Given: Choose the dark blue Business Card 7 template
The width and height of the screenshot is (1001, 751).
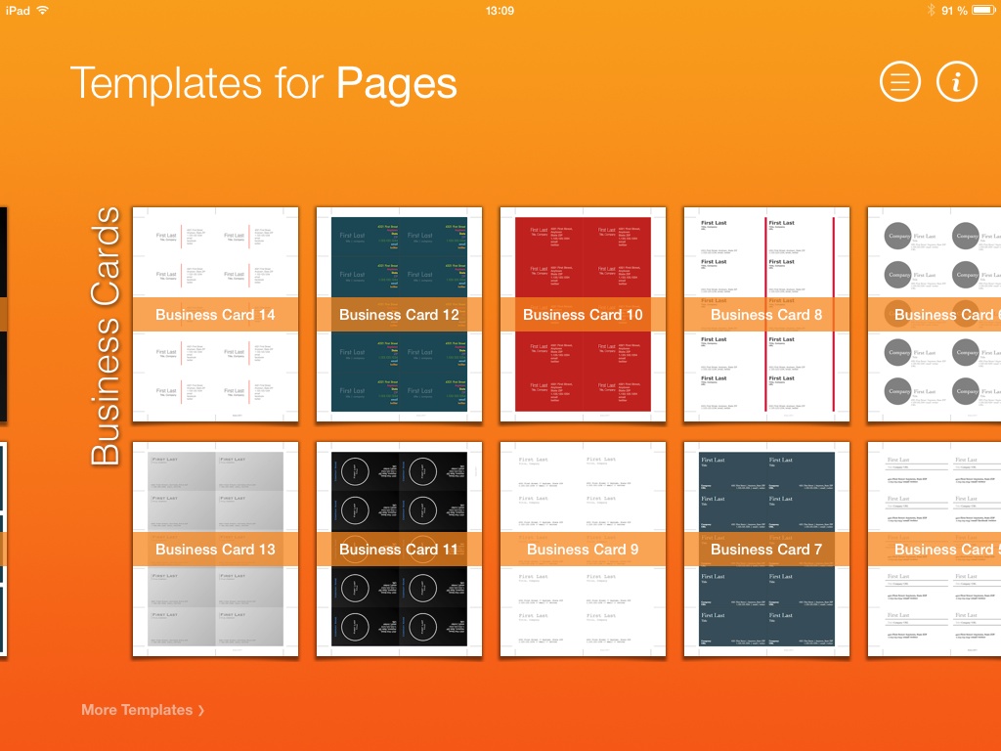Looking at the screenshot, I should coord(766,549).
